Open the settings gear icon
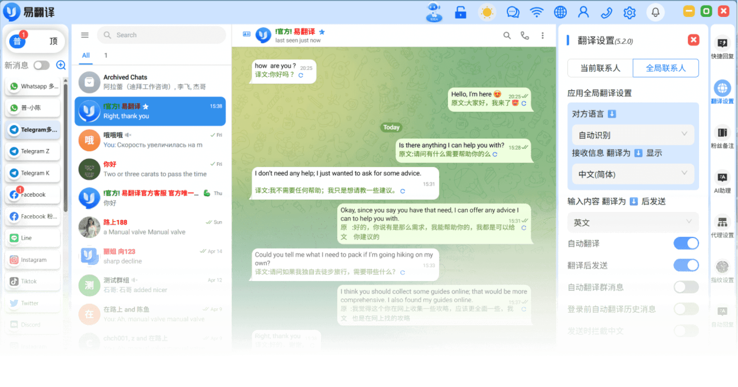 pyautogui.click(x=629, y=13)
